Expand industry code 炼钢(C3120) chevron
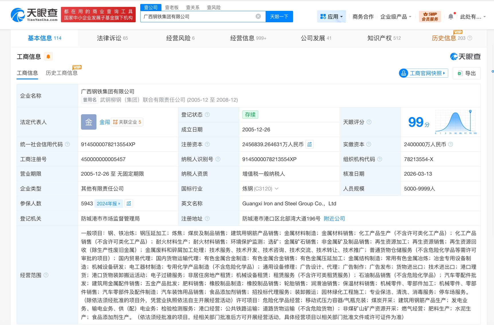The width and height of the screenshot is (494, 325). point(276,188)
